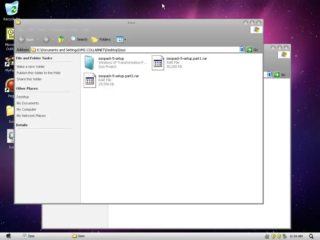Click the safely remove hardware tray icon
Screen dimensions: 320x240
tap(284, 236)
